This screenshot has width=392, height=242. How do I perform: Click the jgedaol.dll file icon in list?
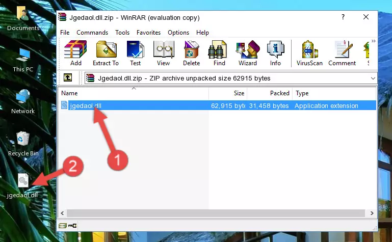64,105
